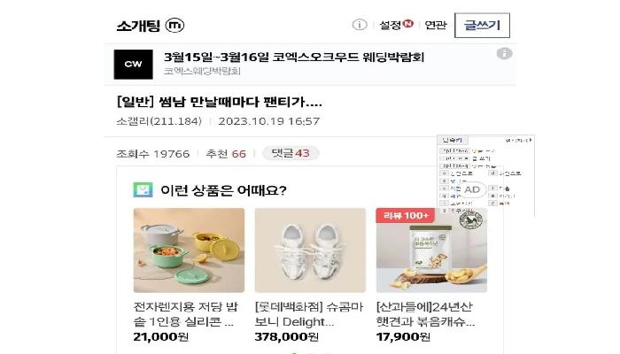Screen dimensions: 620x354
Task: Click the gray ad info icon on banner
Action: pos(504,53)
